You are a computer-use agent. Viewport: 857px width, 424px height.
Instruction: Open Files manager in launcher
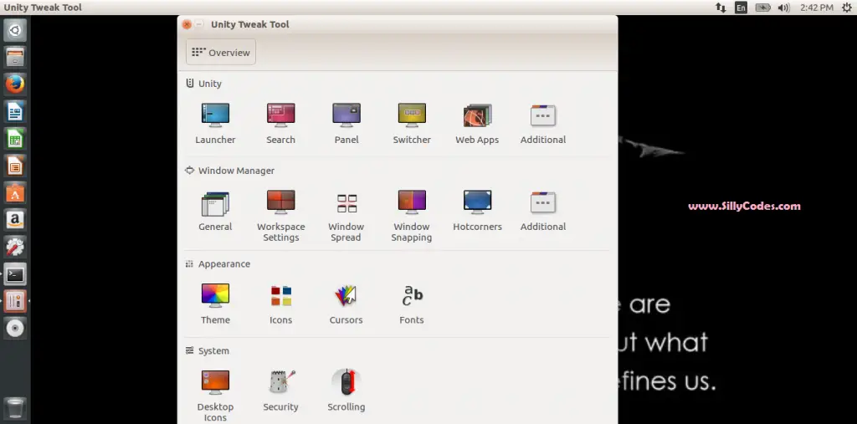tap(15, 58)
